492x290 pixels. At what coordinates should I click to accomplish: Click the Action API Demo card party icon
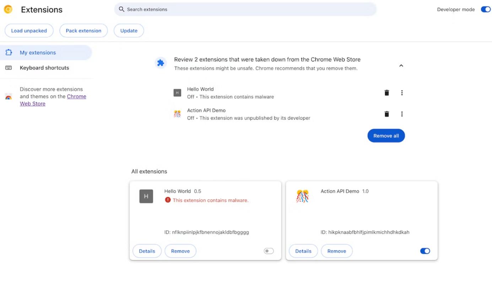pos(303,196)
